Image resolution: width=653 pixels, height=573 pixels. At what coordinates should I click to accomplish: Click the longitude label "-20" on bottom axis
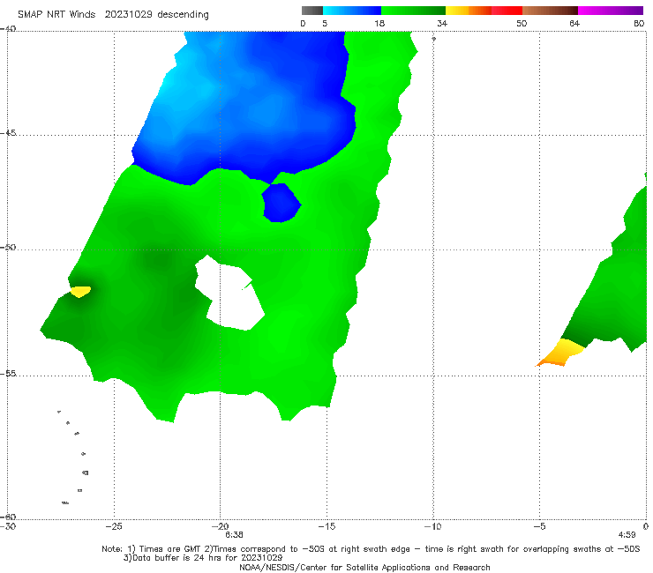221,526
